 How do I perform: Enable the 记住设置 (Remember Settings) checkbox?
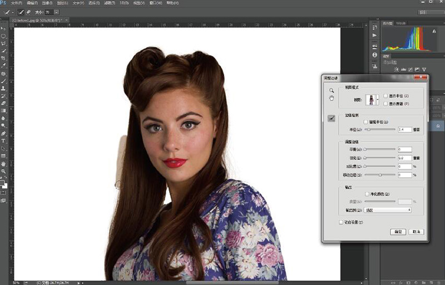[341, 222]
